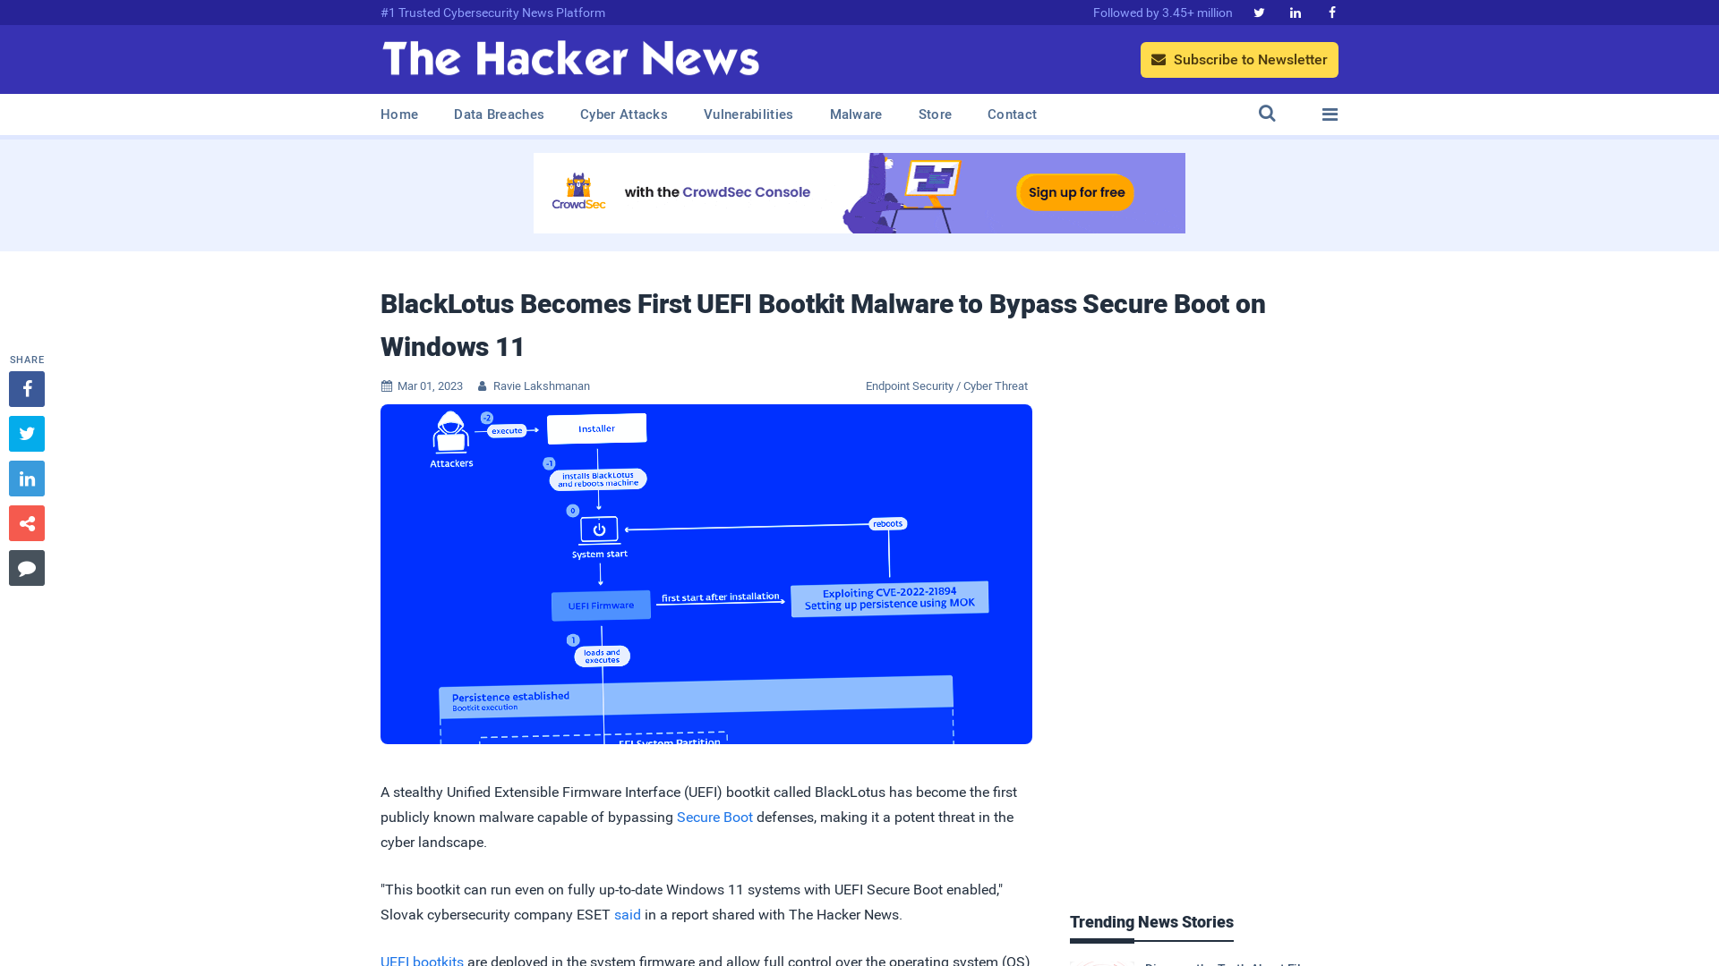This screenshot has width=1719, height=966.
Task: Click the Twitter share icon
Action: [27, 433]
